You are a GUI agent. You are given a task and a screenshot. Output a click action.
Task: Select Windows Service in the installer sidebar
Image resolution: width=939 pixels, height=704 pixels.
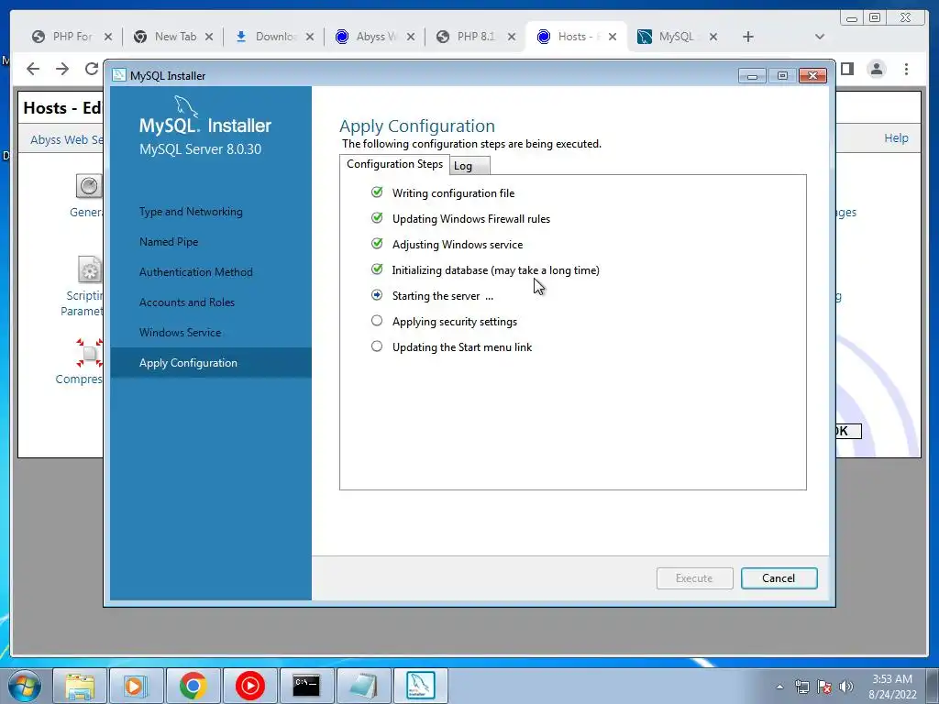(181, 333)
